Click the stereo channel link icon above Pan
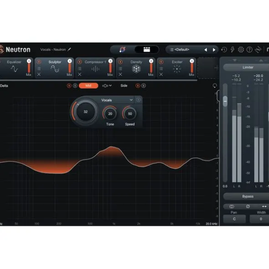 coord(232,206)
